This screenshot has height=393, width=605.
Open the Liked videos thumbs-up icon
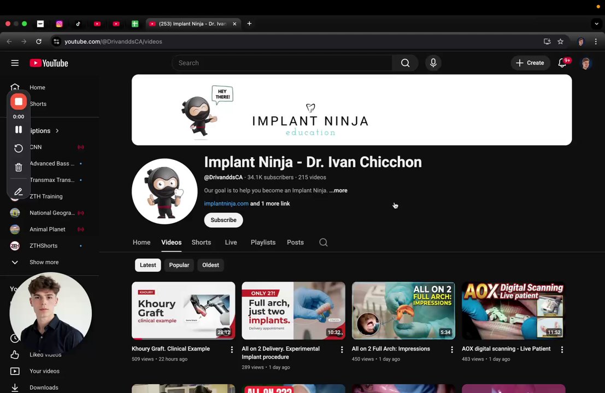coord(15,354)
